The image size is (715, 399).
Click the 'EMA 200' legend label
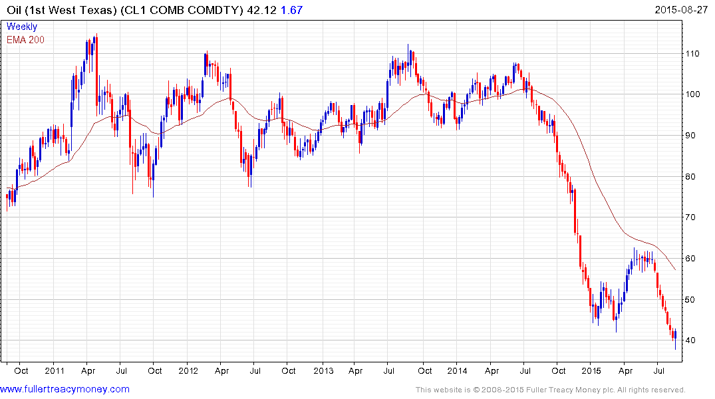point(25,40)
